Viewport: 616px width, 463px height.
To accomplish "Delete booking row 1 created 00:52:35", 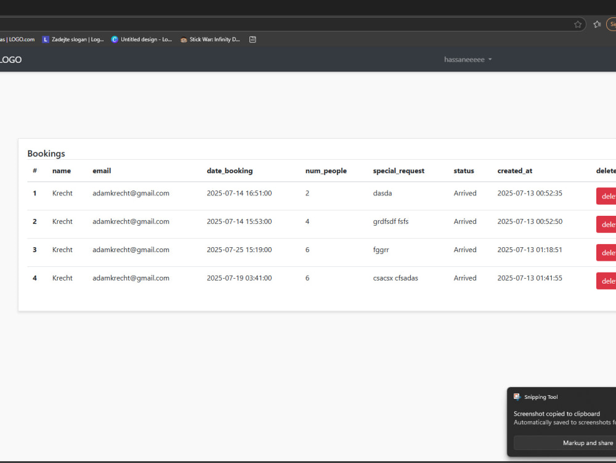I will point(606,196).
